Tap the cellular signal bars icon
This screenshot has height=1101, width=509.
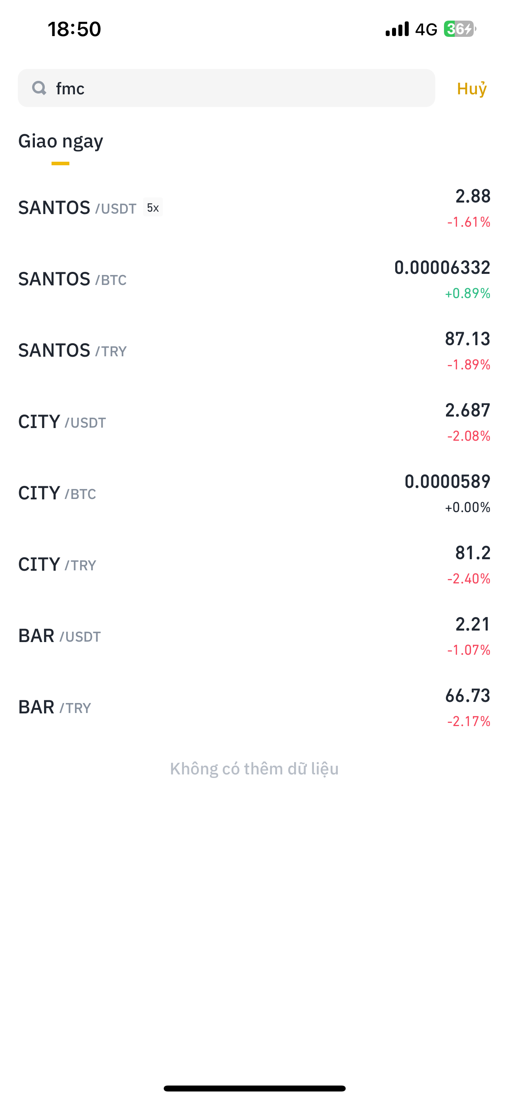click(x=397, y=29)
